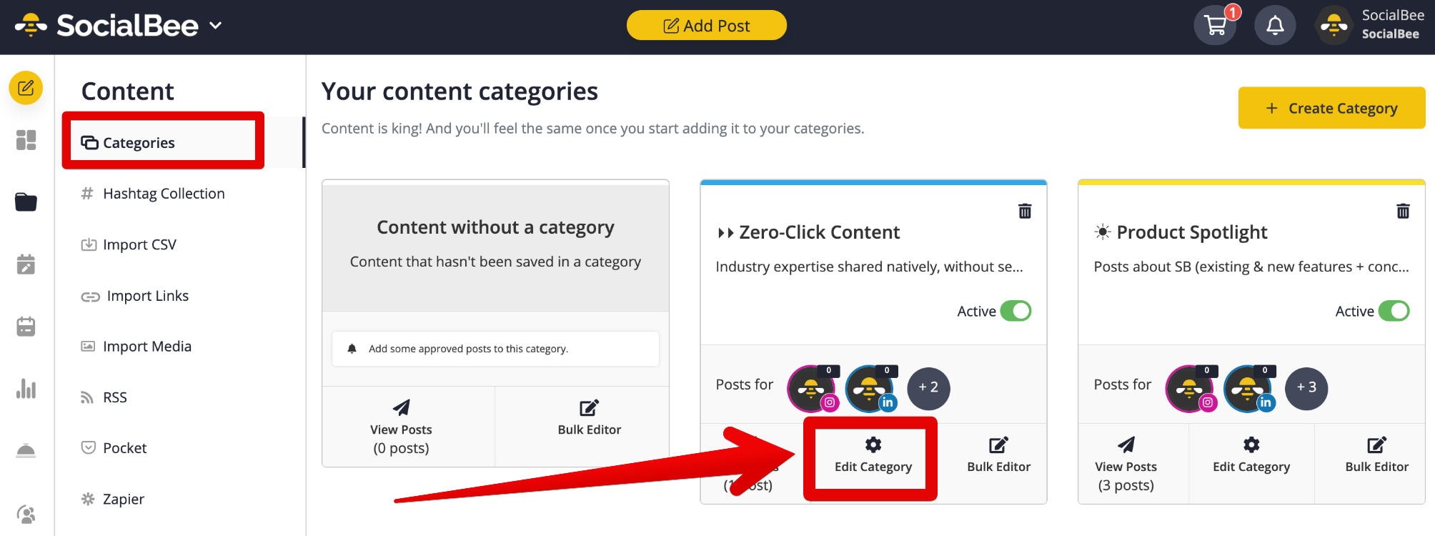Screen dimensions: 1435x536
Task: Open the SocialBee account profile avatar
Action: click(1334, 26)
